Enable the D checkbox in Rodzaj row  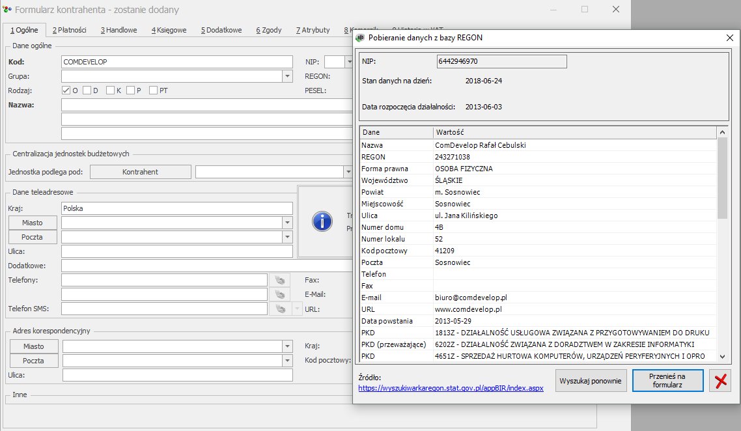point(87,90)
